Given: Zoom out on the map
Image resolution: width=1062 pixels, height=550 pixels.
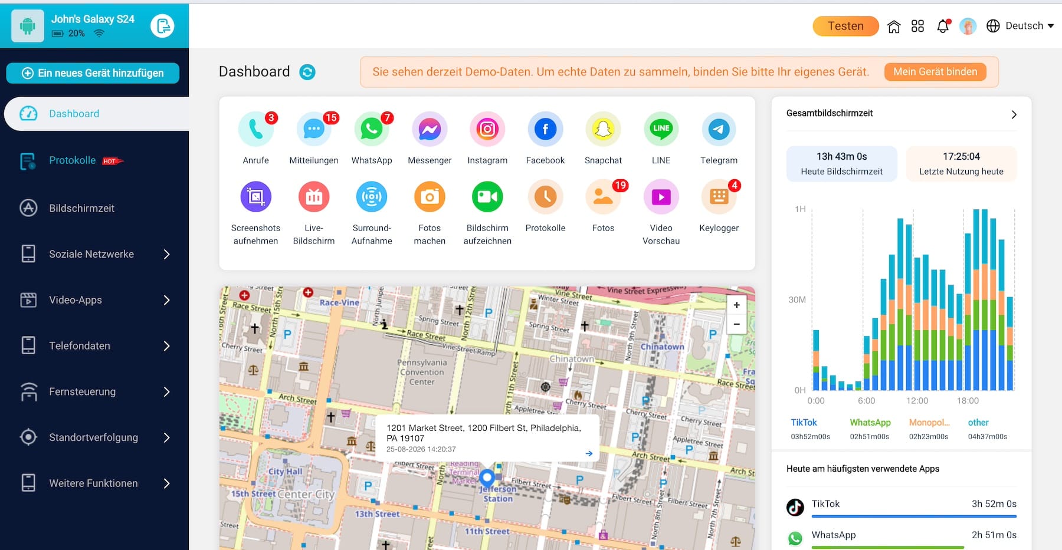Looking at the screenshot, I should point(736,324).
